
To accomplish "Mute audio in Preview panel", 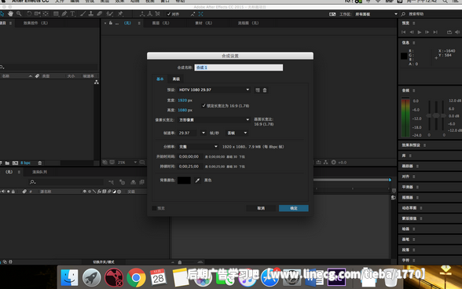I will 457,32.
